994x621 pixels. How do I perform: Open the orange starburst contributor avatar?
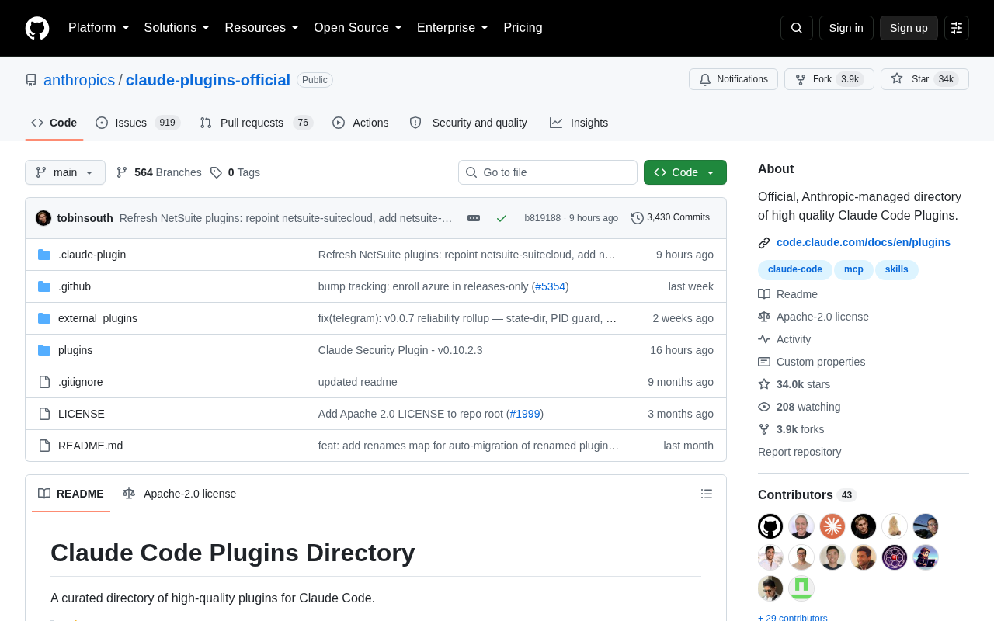832,526
